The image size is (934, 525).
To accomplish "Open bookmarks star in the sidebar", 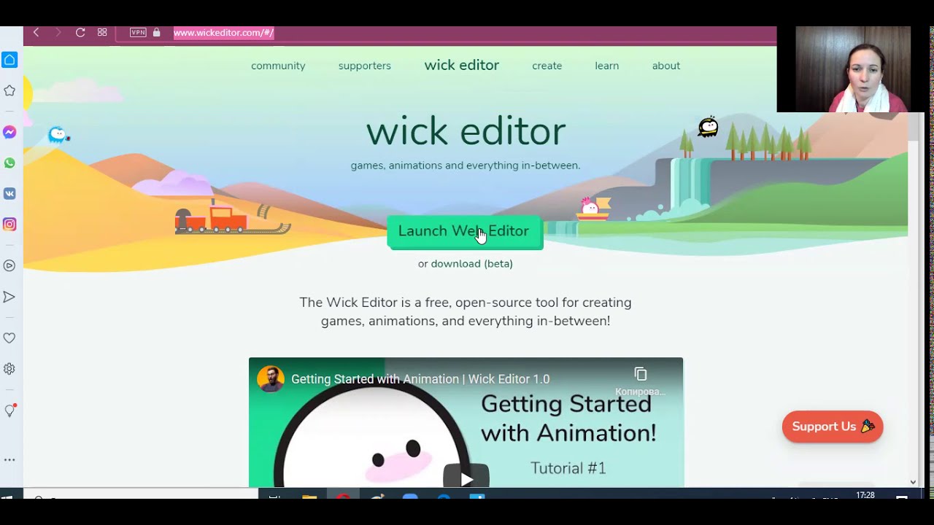I will [9, 90].
